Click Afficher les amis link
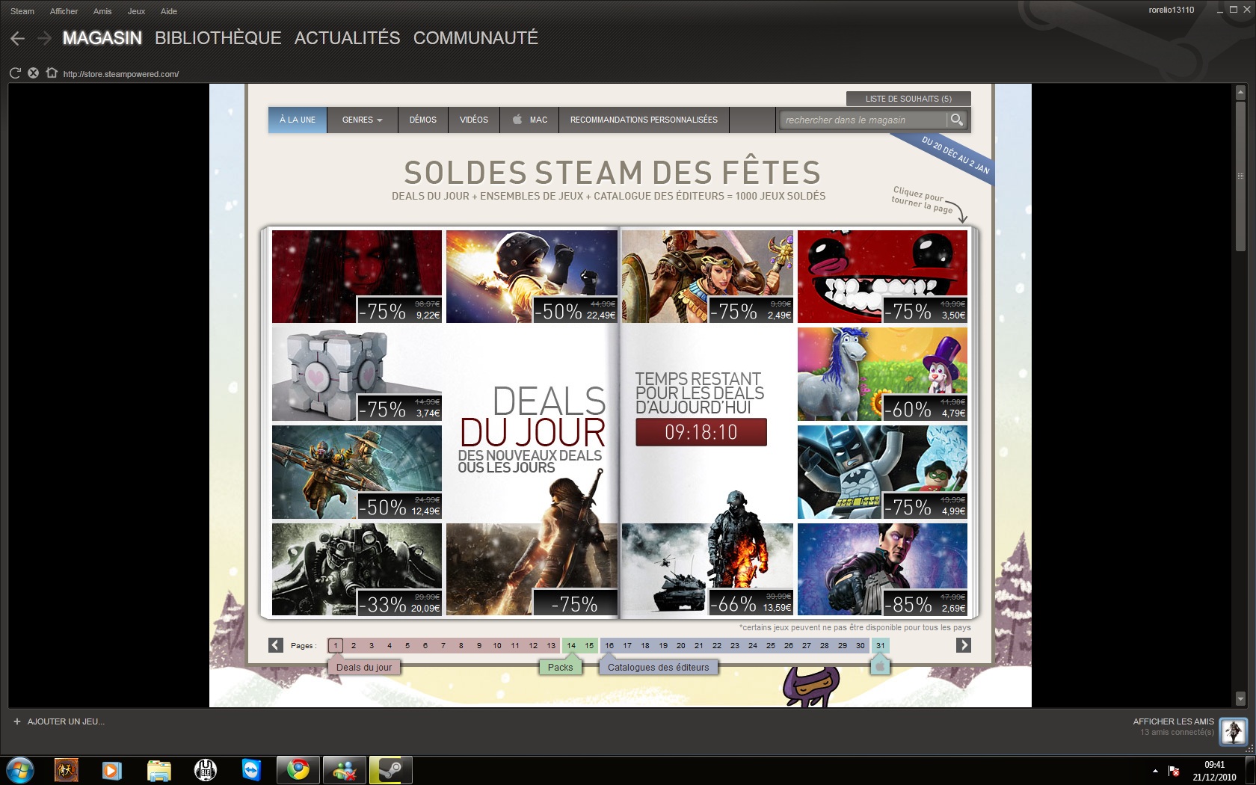 tap(1173, 721)
